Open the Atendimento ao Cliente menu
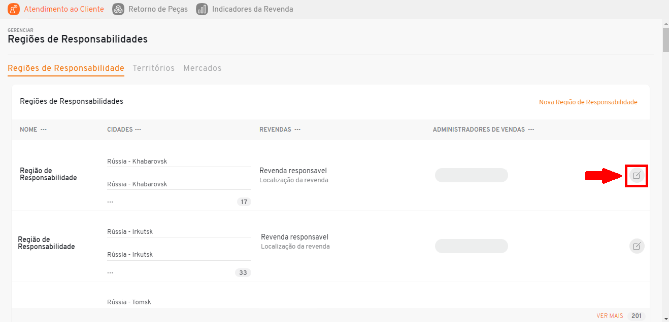This screenshot has width=669, height=322. coord(64,9)
